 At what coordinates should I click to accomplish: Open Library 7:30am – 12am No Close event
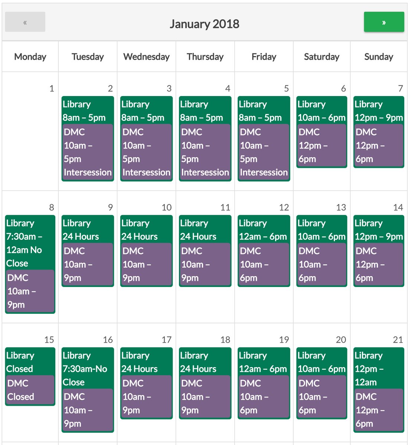[x=30, y=243]
